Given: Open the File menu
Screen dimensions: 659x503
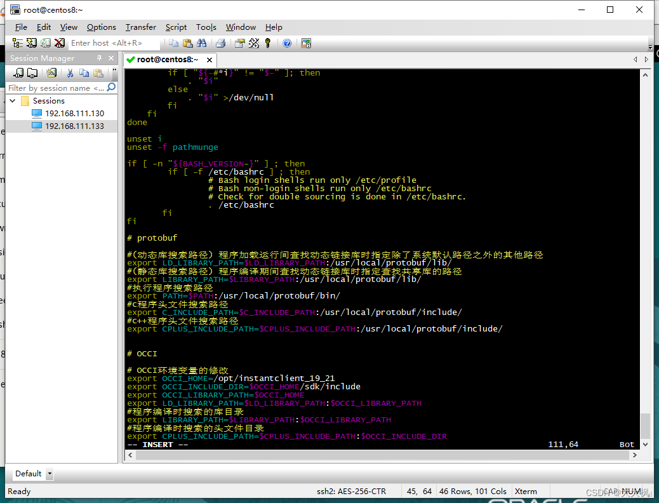Looking at the screenshot, I should coord(21,27).
